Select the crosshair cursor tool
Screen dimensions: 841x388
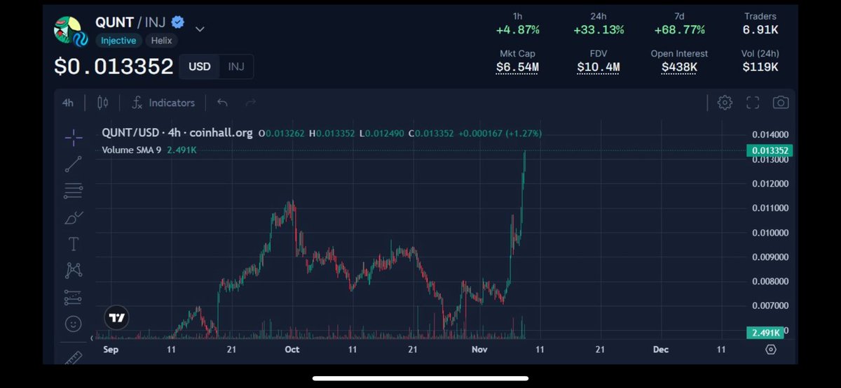click(x=74, y=138)
